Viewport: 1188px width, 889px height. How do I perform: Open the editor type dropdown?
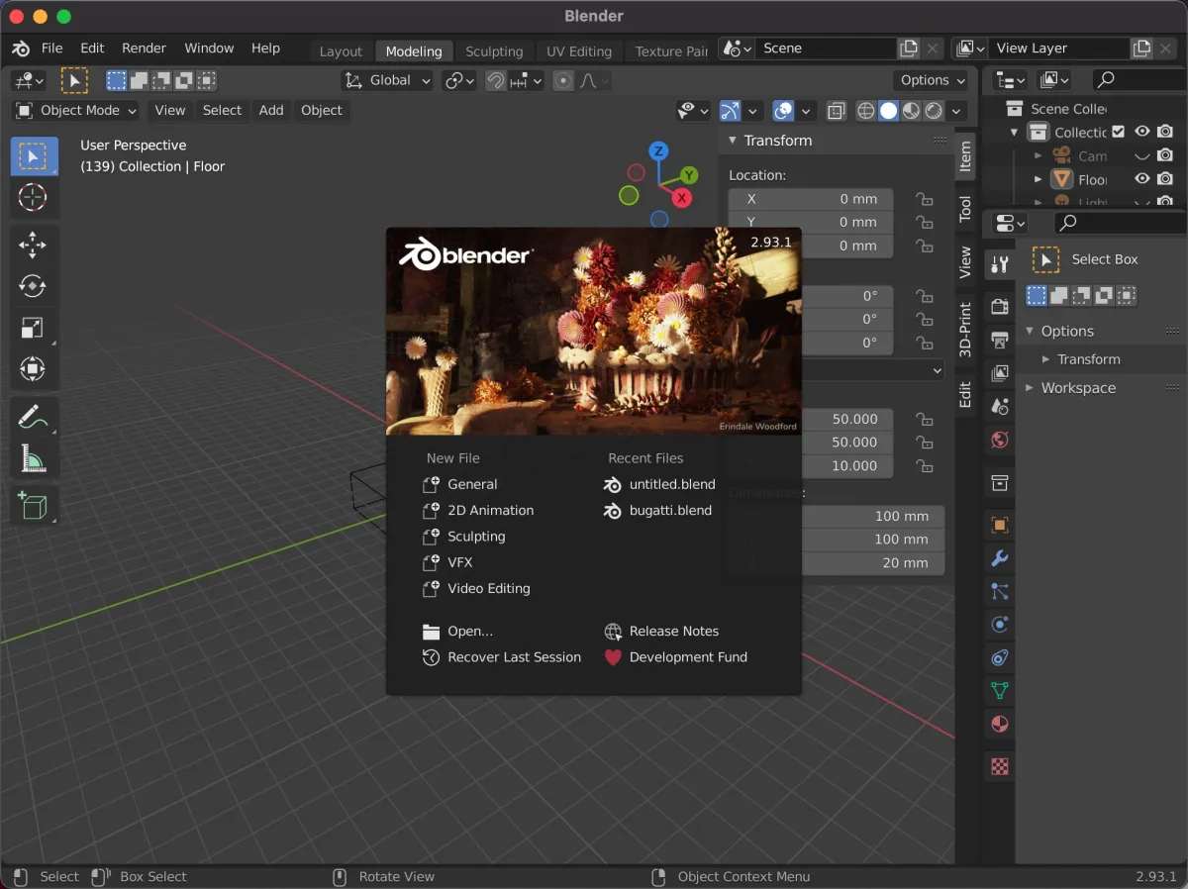[27, 81]
